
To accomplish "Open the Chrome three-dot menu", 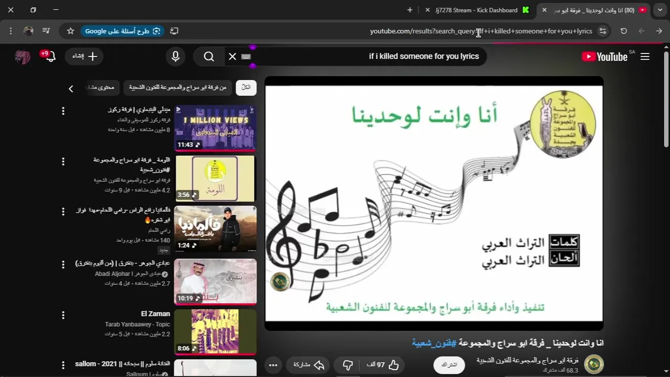I will tap(10, 31).
